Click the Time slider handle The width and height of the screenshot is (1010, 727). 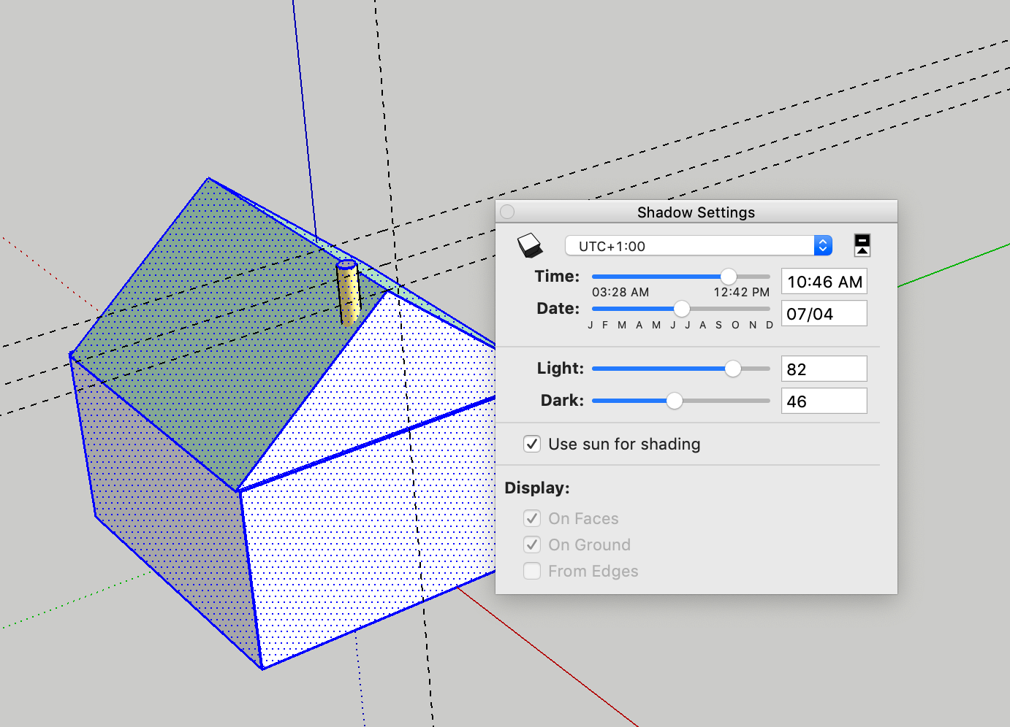729,277
